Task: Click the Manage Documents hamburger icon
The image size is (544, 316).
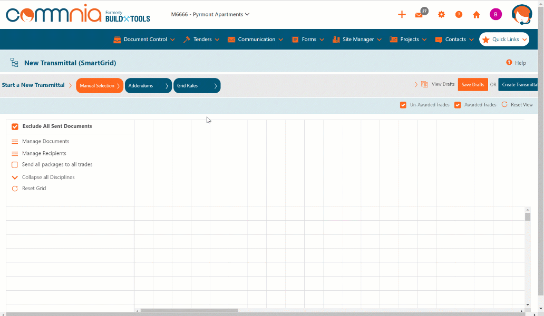Action: pos(15,142)
